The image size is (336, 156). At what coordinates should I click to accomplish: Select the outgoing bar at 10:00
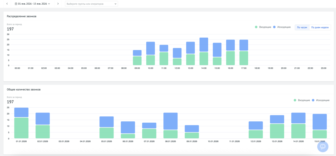coord(151,48)
